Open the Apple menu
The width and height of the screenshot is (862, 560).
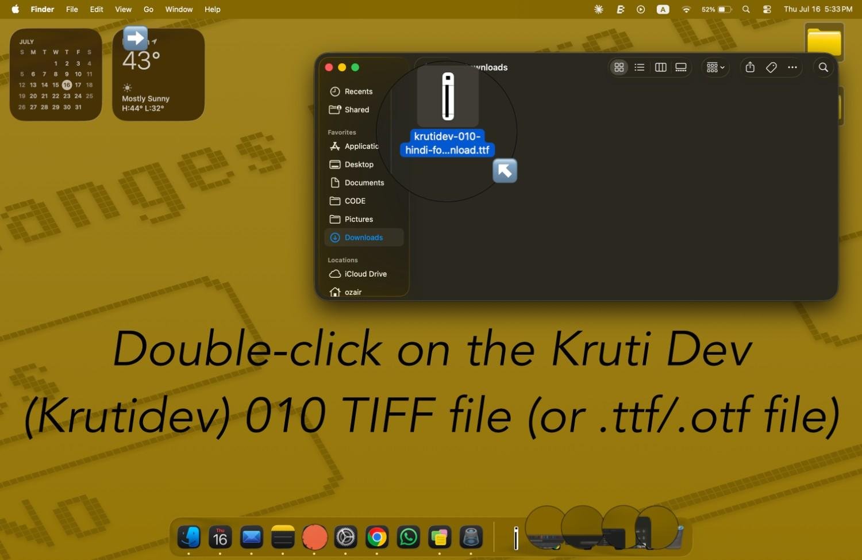point(16,9)
